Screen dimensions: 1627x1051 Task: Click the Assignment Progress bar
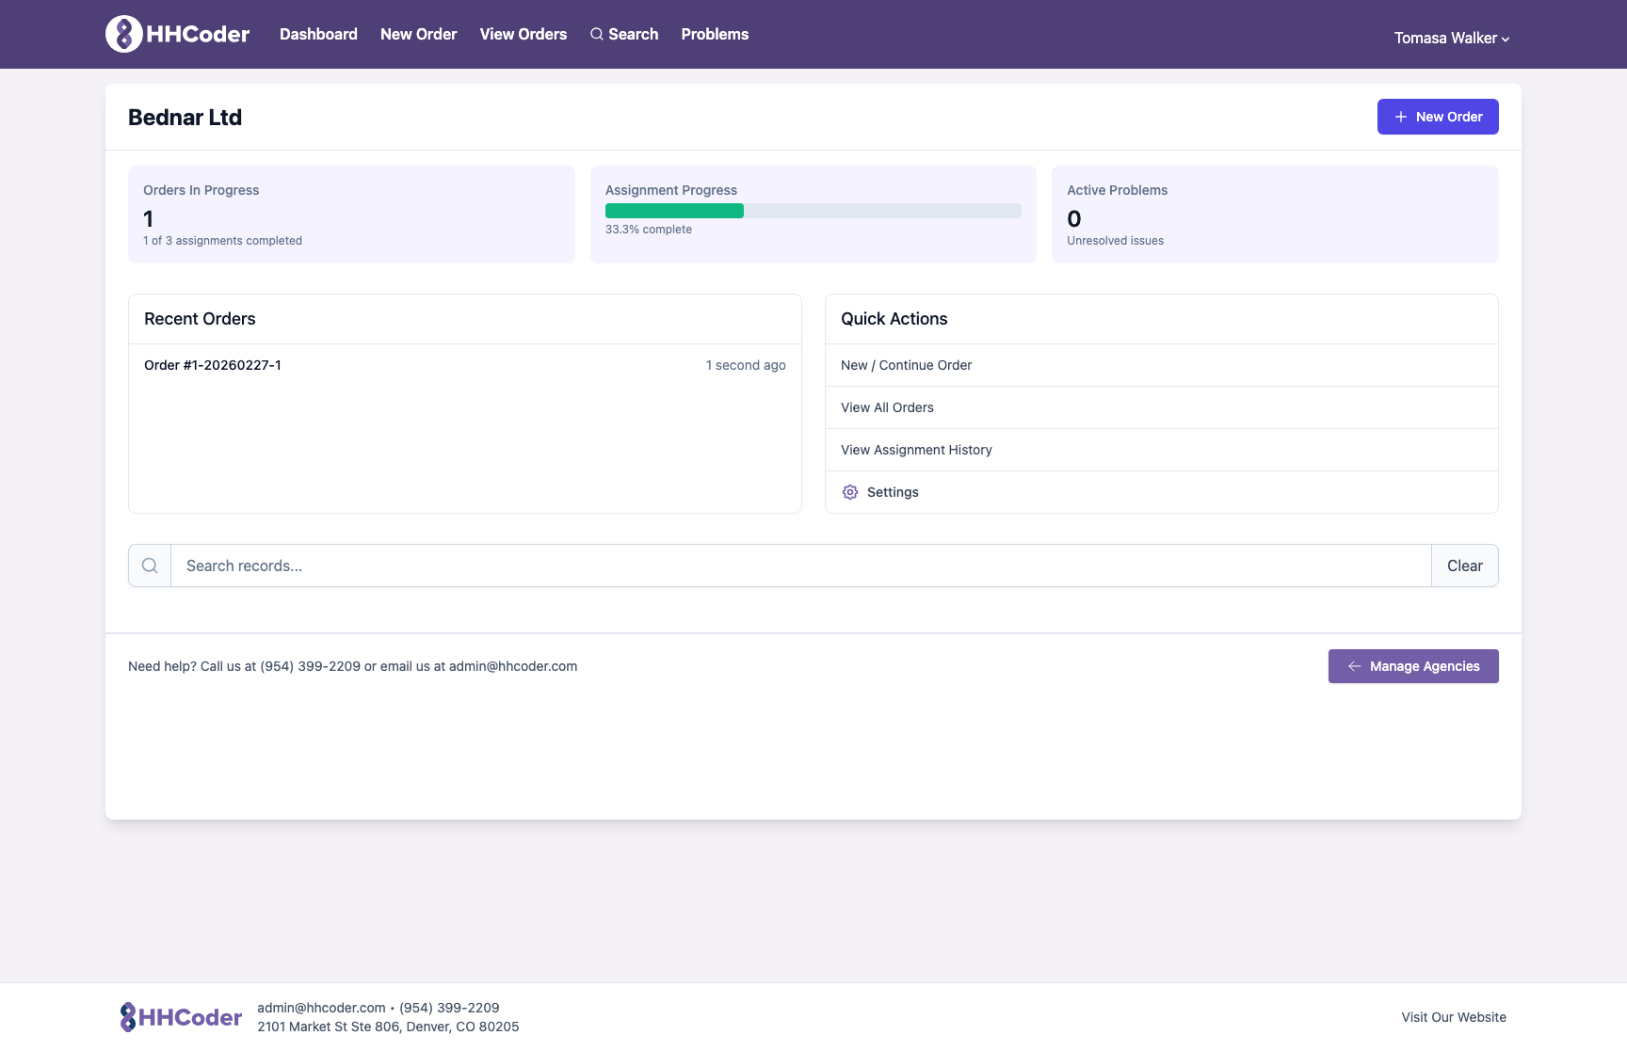click(813, 211)
